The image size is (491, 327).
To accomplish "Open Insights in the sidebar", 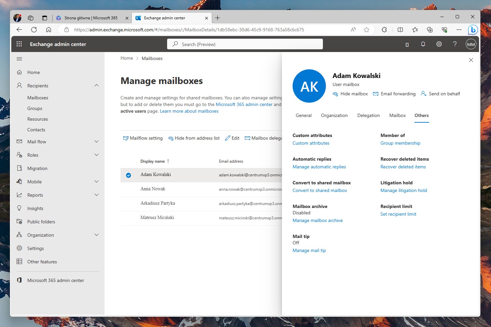I will pyautogui.click(x=35, y=208).
